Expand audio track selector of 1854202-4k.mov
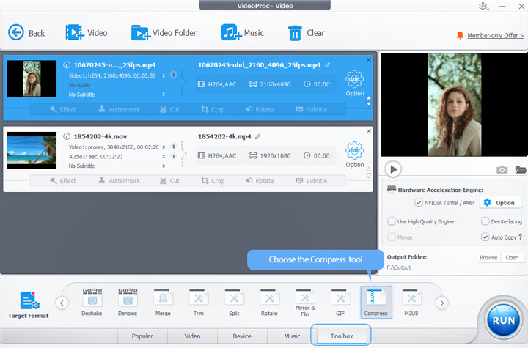Viewport: 528px width, 348px height. coord(164,157)
